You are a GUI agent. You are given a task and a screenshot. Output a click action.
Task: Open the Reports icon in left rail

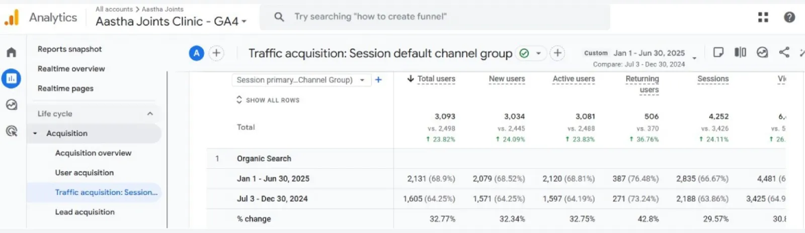click(x=11, y=78)
